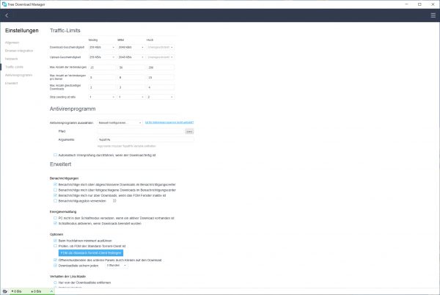This screenshot has height=295, width=440.
Task: Click the snail speed mode icon
Action: tap(5, 291)
